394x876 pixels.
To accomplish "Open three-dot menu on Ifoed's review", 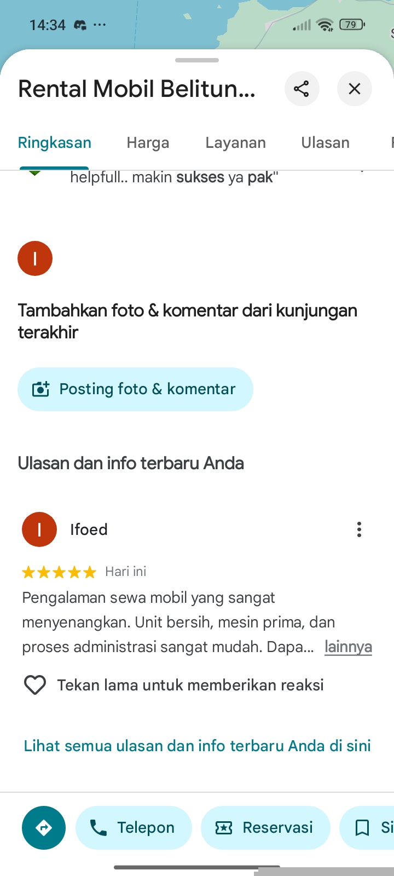I will click(x=359, y=529).
